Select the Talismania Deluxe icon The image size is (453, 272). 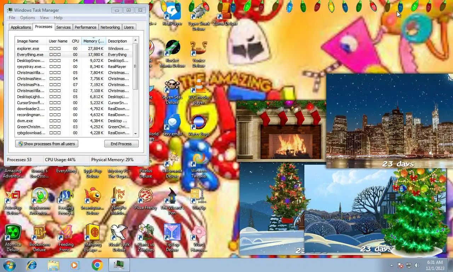(172, 165)
